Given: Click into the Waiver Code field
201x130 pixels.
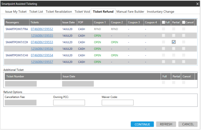Looking at the screenshot, I should [117, 103].
